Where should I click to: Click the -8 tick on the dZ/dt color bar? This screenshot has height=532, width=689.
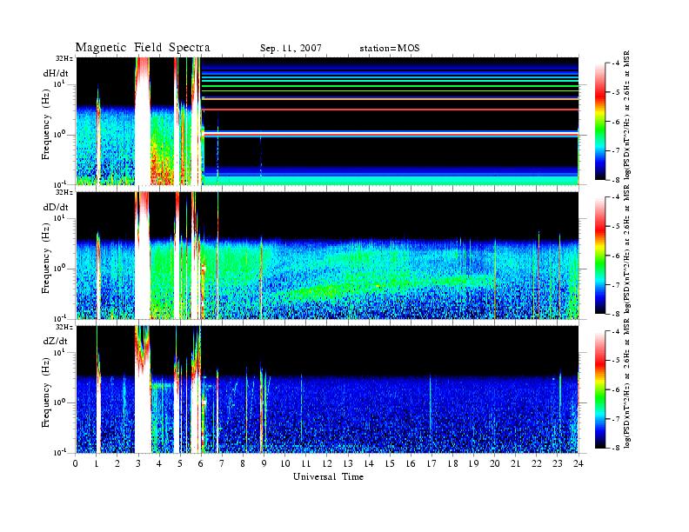pyautogui.click(x=614, y=448)
